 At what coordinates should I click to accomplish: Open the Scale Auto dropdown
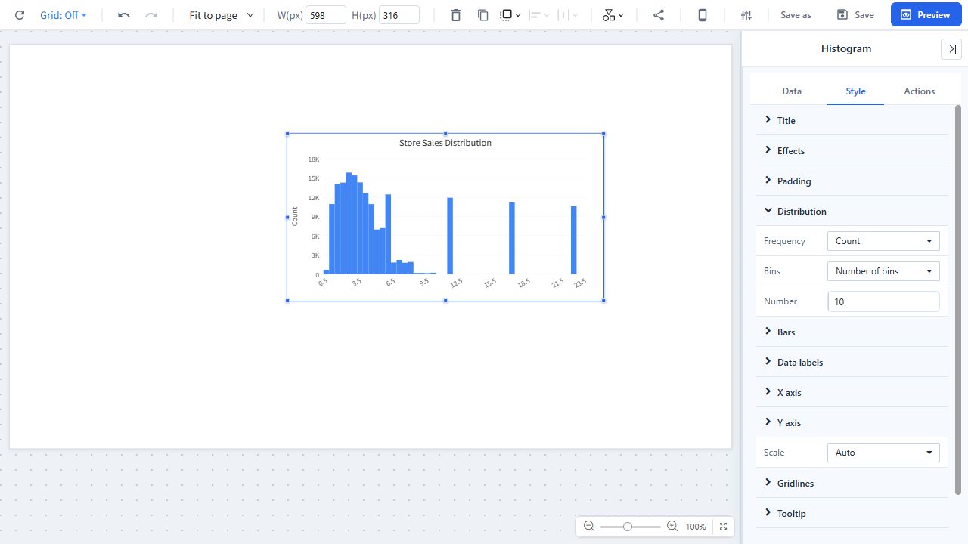[883, 453]
